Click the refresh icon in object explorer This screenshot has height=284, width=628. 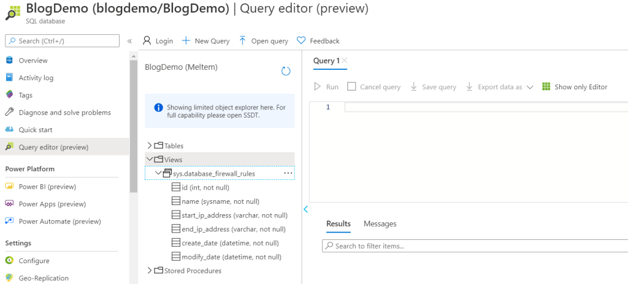[285, 71]
